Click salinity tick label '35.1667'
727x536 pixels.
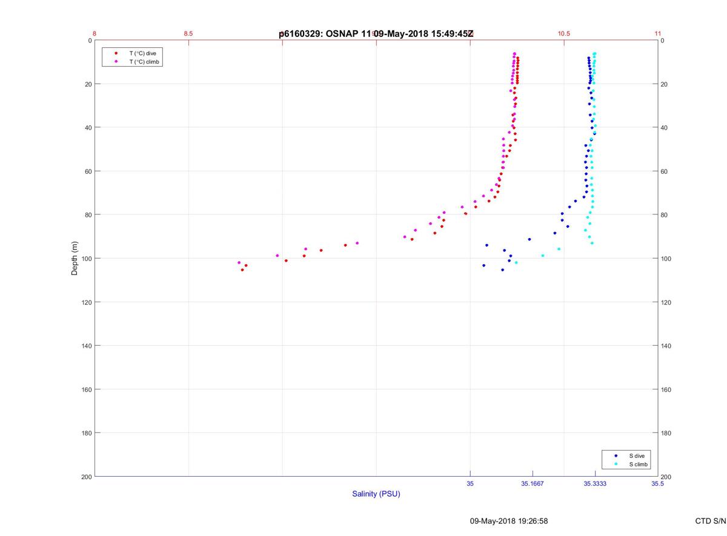point(533,484)
